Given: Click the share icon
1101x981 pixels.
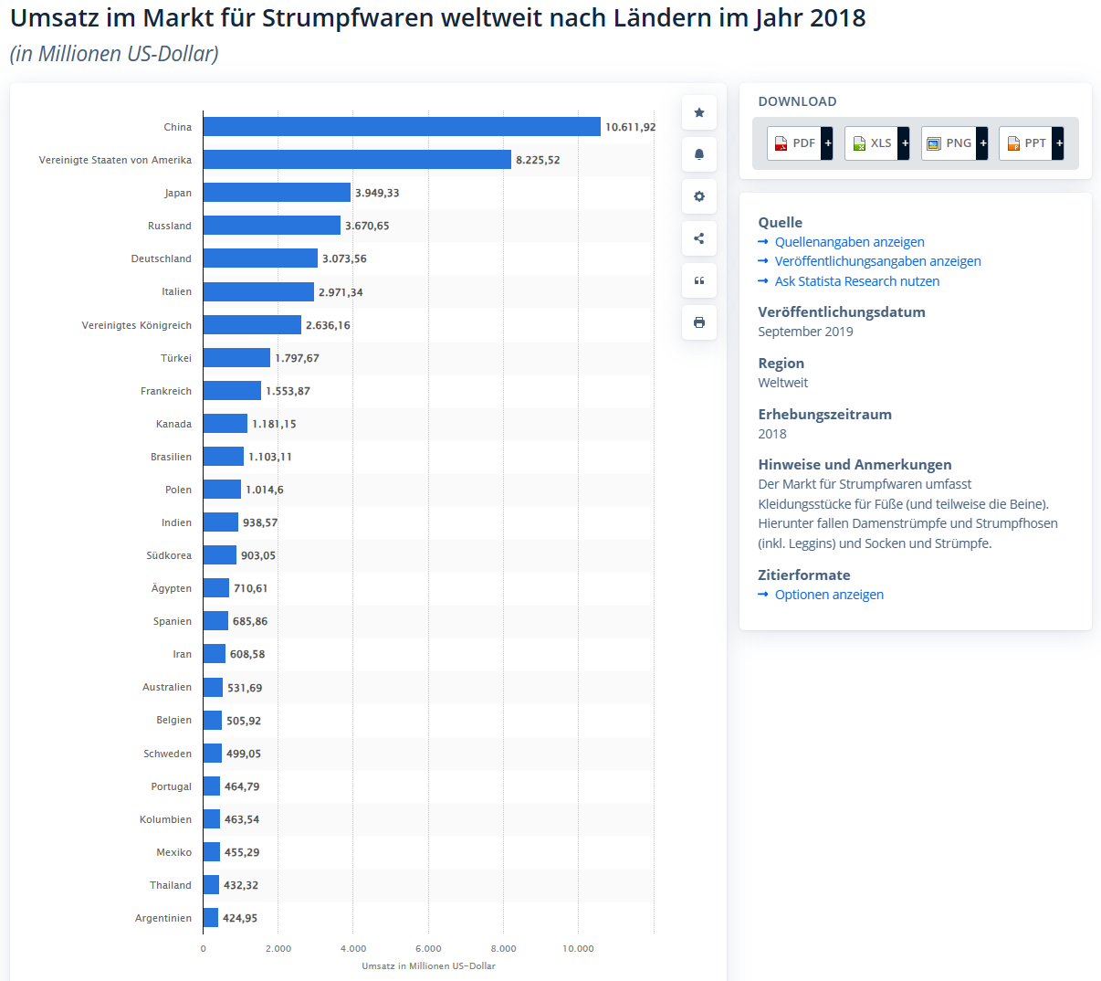Looking at the screenshot, I should [698, 238].
